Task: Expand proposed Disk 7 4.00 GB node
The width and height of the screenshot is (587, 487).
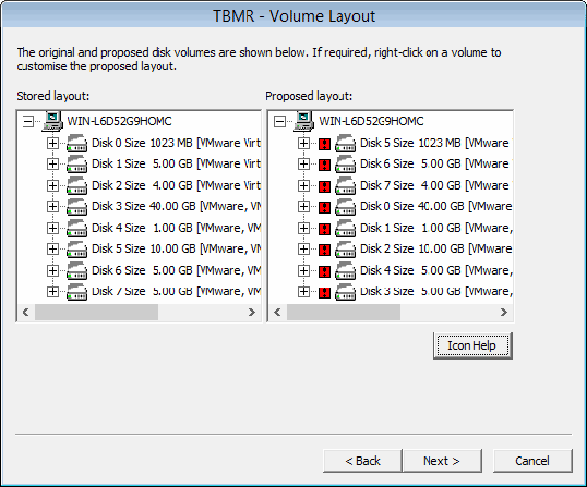Action: point(304,186)
